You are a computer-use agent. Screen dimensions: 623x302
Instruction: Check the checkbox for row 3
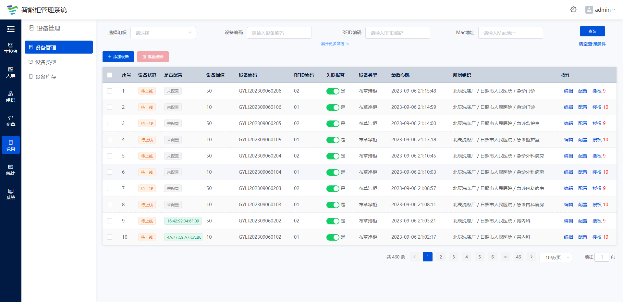coord(110,123)
